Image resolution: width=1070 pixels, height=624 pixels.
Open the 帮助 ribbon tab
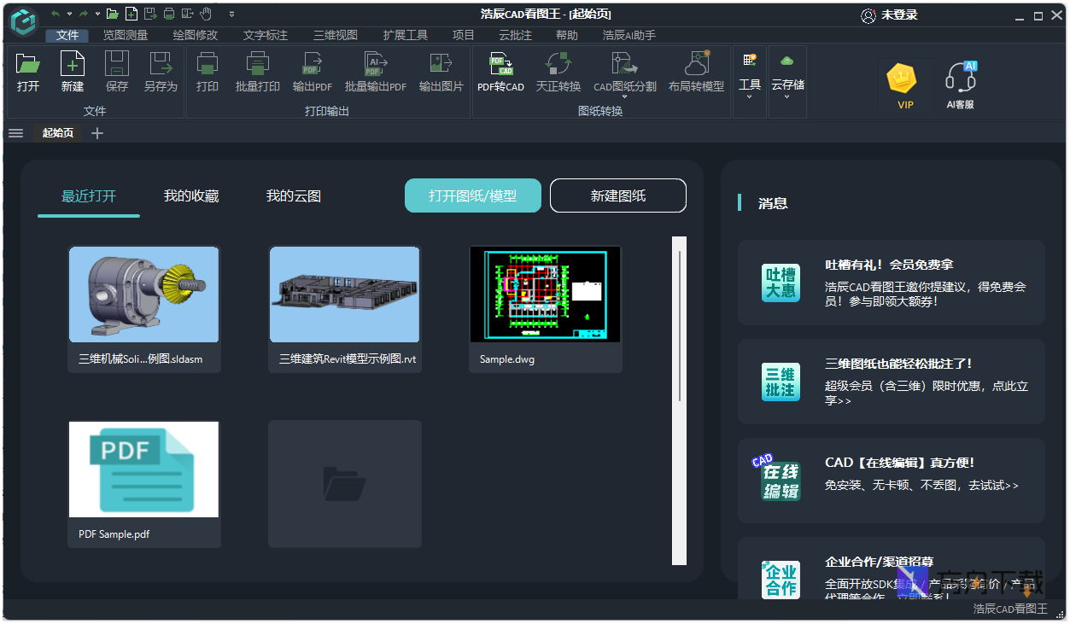pos(567,35)
